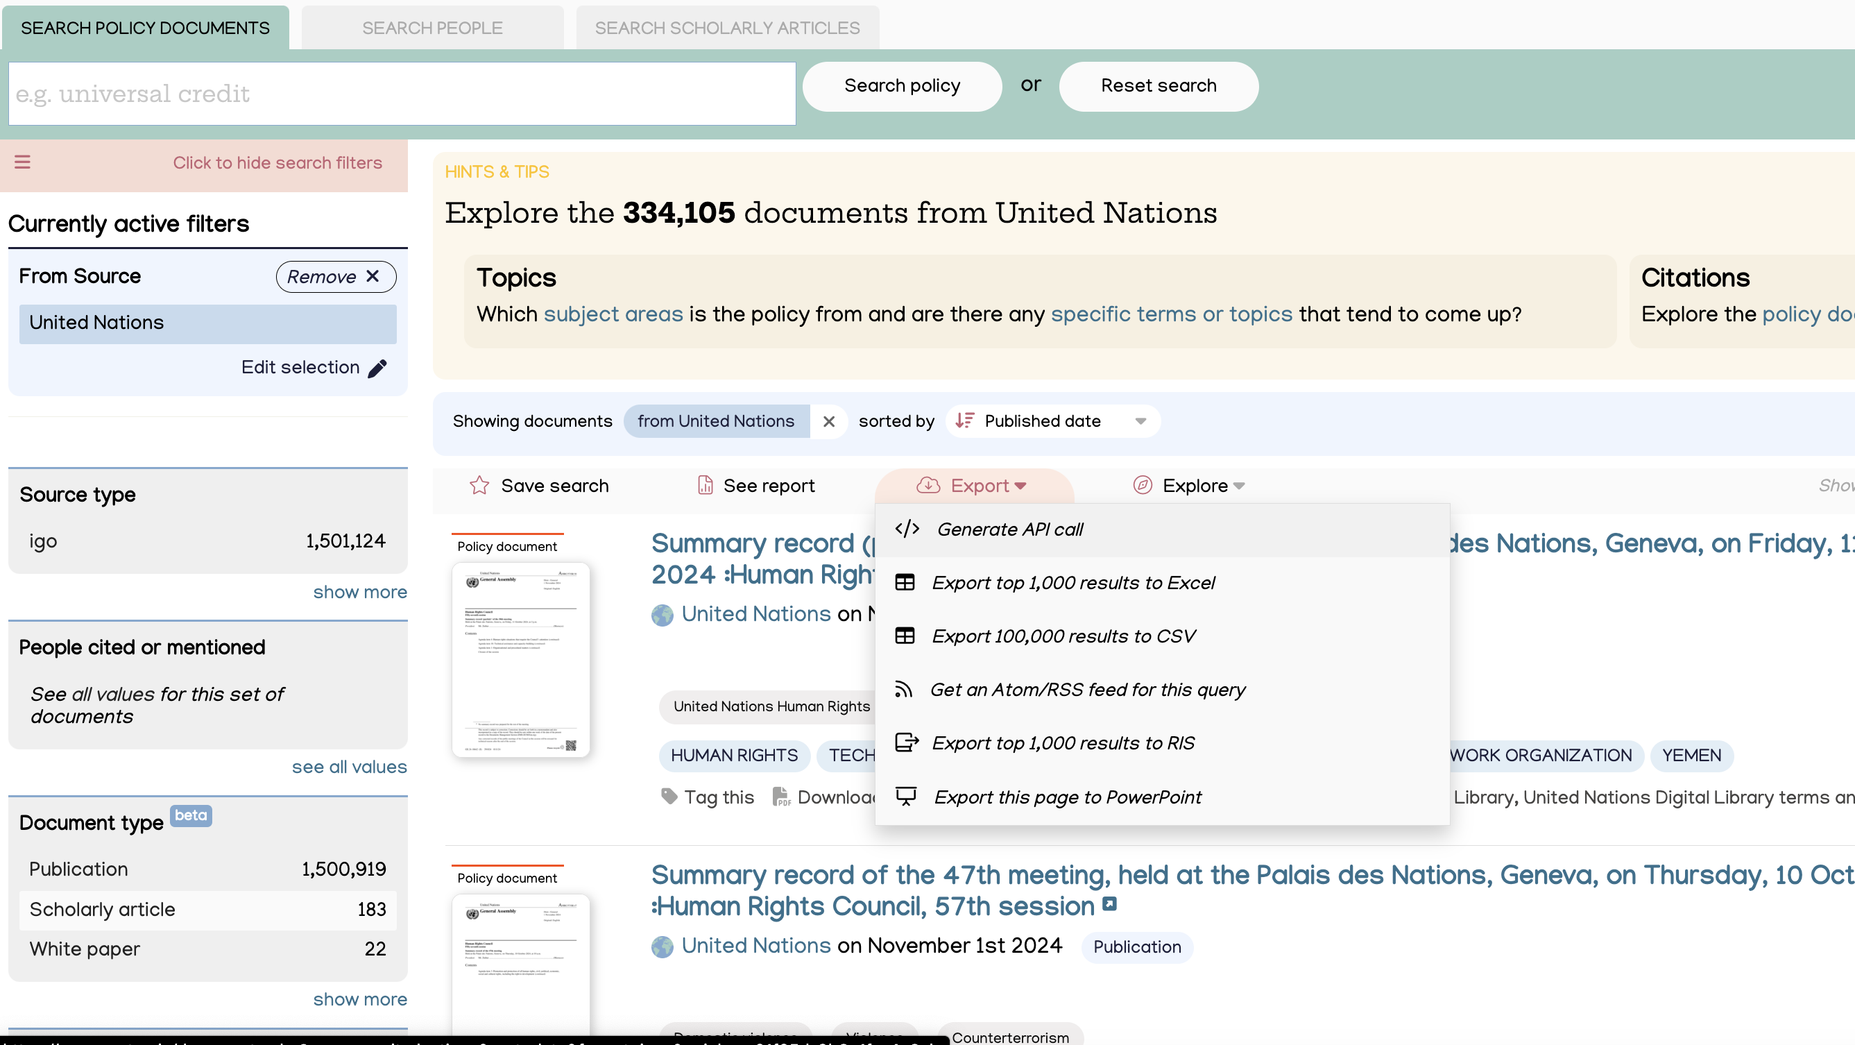
Task: Remove the 'from United Nations' filter chip
Action: [829, 421]
